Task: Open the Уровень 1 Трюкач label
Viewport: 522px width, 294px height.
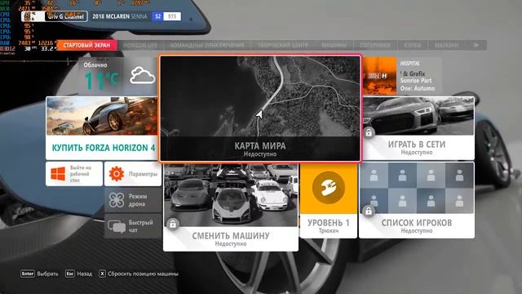Action: coord(329,225)
